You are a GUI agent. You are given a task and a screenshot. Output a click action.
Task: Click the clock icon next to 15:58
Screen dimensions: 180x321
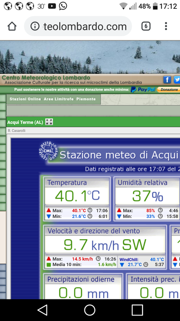[x=160, y=216]
